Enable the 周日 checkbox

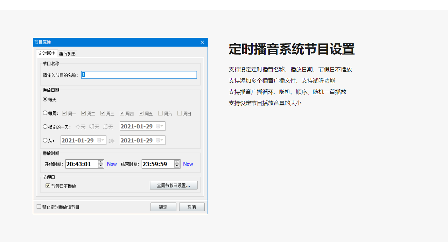point(180,113)
